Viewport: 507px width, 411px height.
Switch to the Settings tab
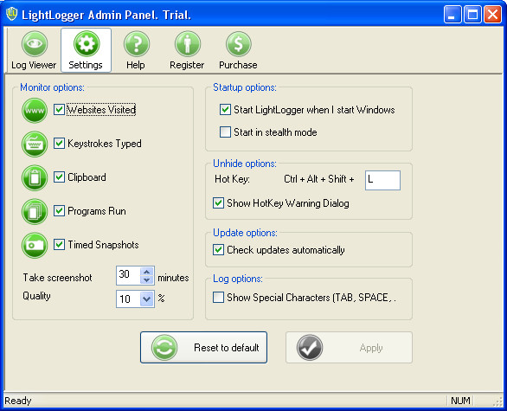point(86,50)
